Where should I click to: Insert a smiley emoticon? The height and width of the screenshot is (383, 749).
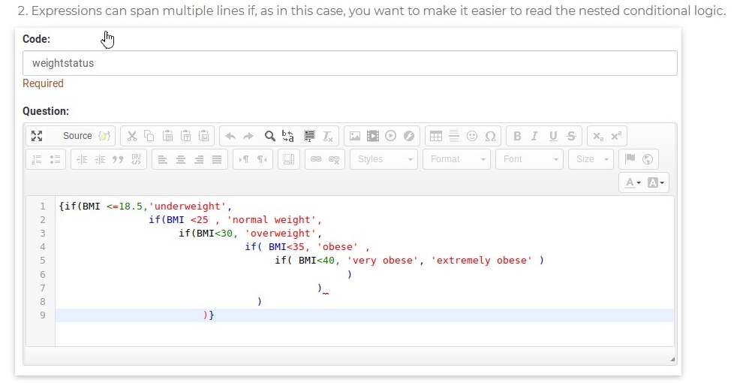(x=472, y=136)
